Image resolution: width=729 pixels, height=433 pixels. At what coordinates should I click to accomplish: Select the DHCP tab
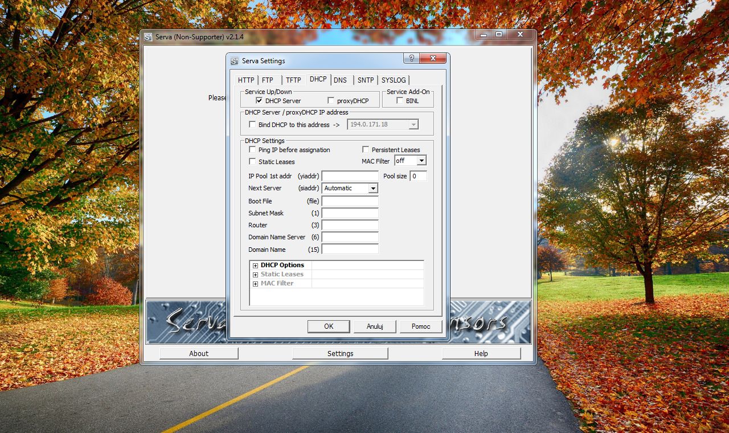318,79
